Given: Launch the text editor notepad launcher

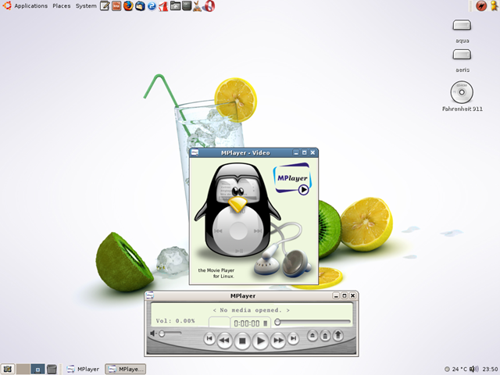Looking at the screenshot, I should (x=105, y=5).
